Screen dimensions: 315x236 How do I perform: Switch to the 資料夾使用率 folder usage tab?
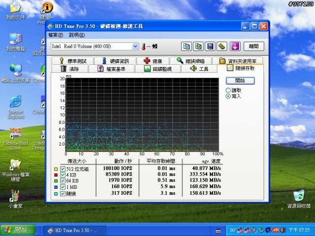[x=238, y=61]
